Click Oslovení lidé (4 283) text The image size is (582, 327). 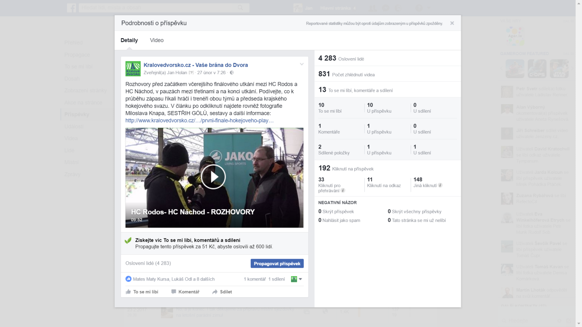click(148, 263)
